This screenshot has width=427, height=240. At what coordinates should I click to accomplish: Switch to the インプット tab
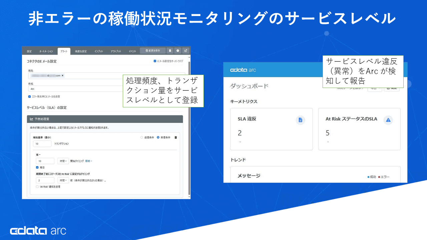coord(99,51)
